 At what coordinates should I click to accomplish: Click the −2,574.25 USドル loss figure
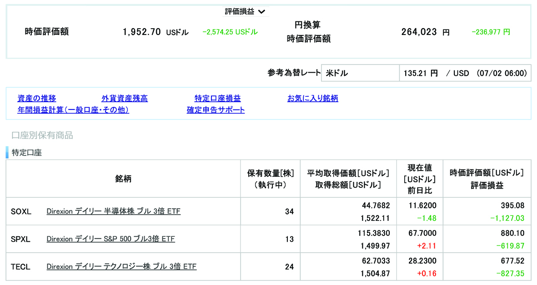pos(230,32)
